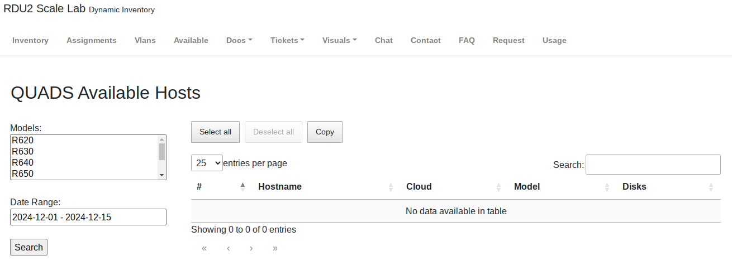Sort table by Hostname column arrows
The height and width of the screenshot is (270, 732).
click(391, 187)
